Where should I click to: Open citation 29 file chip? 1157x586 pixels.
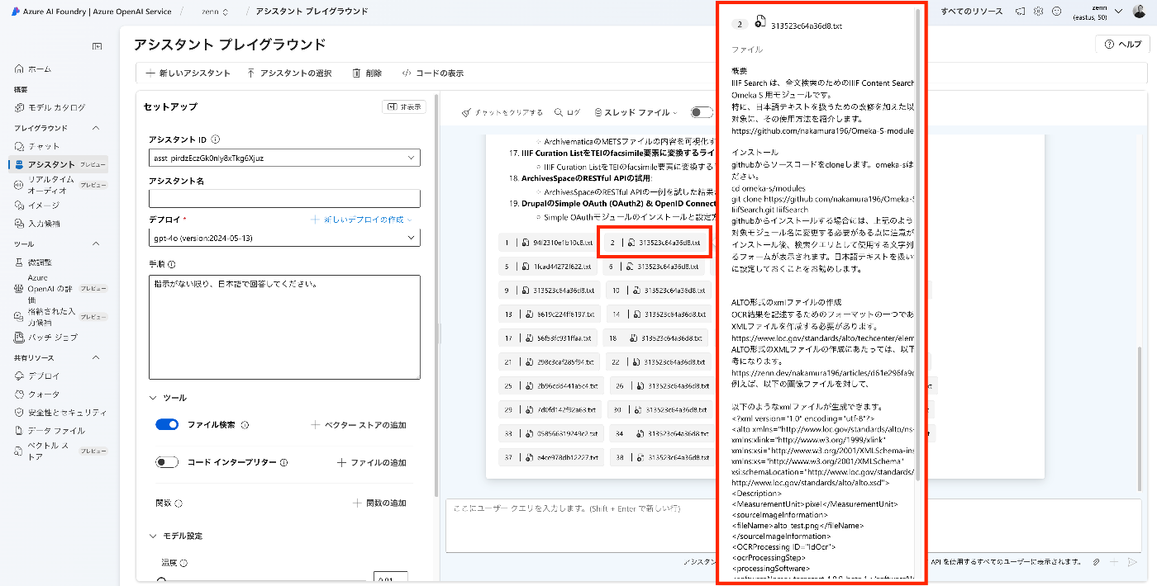click(x=548, y=409)
